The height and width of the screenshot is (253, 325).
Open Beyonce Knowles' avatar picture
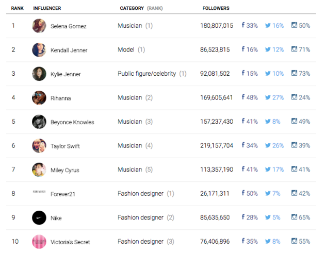[39, 122]
